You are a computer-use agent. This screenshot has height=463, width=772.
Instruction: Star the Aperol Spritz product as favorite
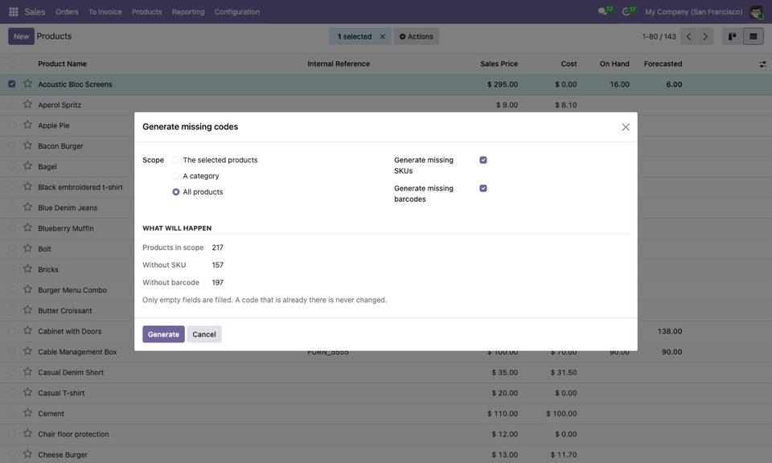click(x=27, y=104)
